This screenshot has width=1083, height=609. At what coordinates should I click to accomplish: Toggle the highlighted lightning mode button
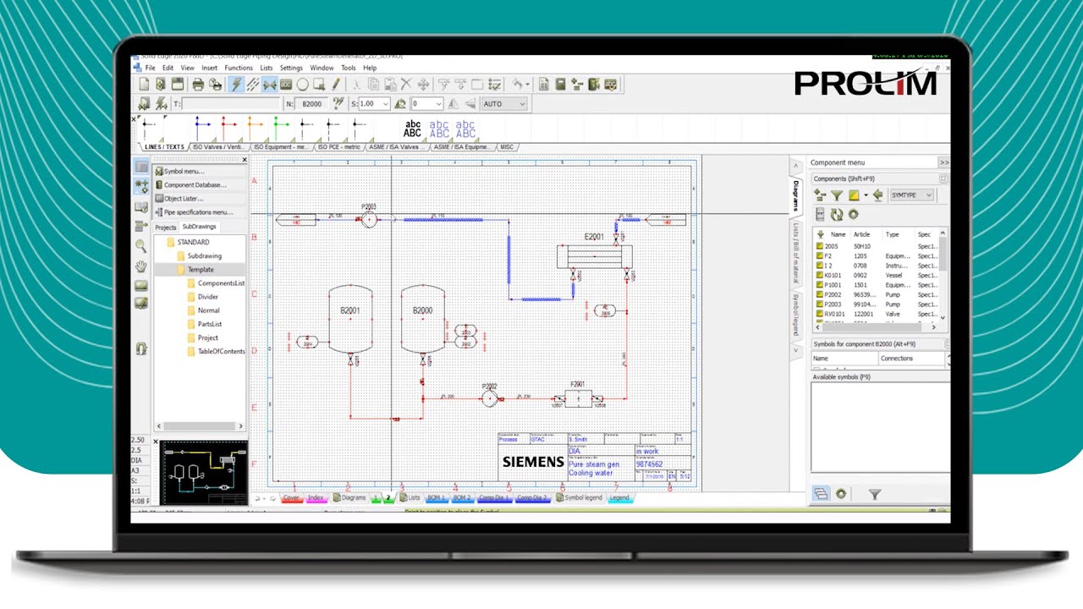click(235, 85)
